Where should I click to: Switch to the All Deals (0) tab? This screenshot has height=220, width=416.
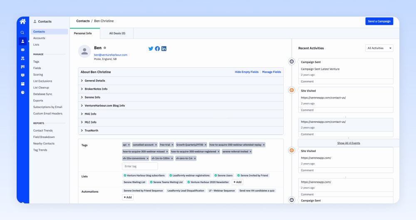[117, 33]
